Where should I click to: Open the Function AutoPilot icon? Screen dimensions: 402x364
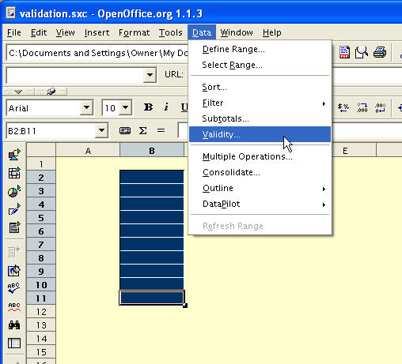(125, 130)
